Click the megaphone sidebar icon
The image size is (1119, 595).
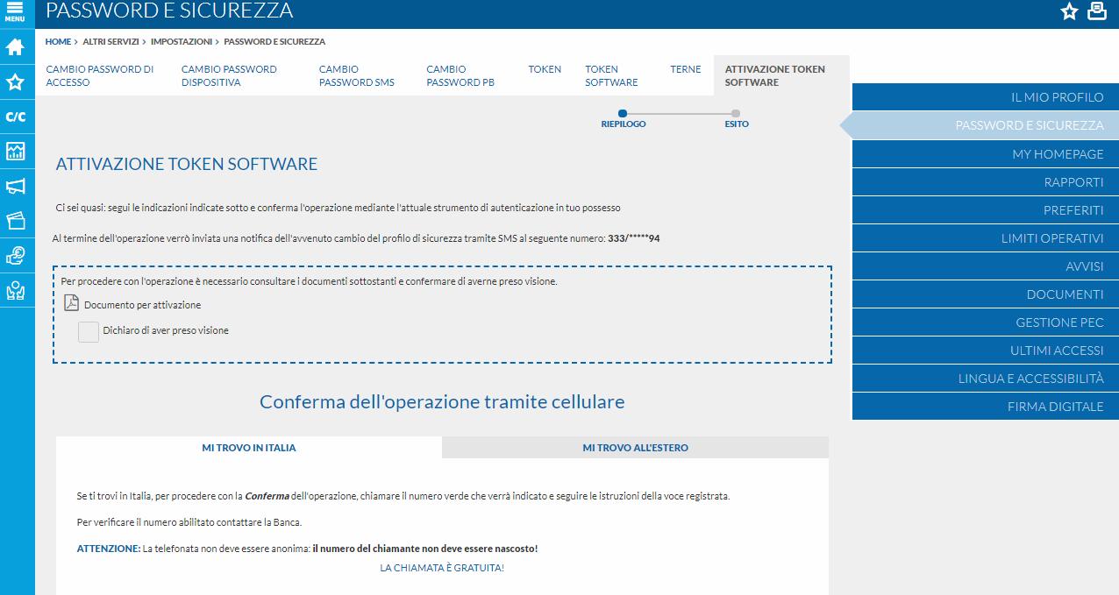point(16,186)
